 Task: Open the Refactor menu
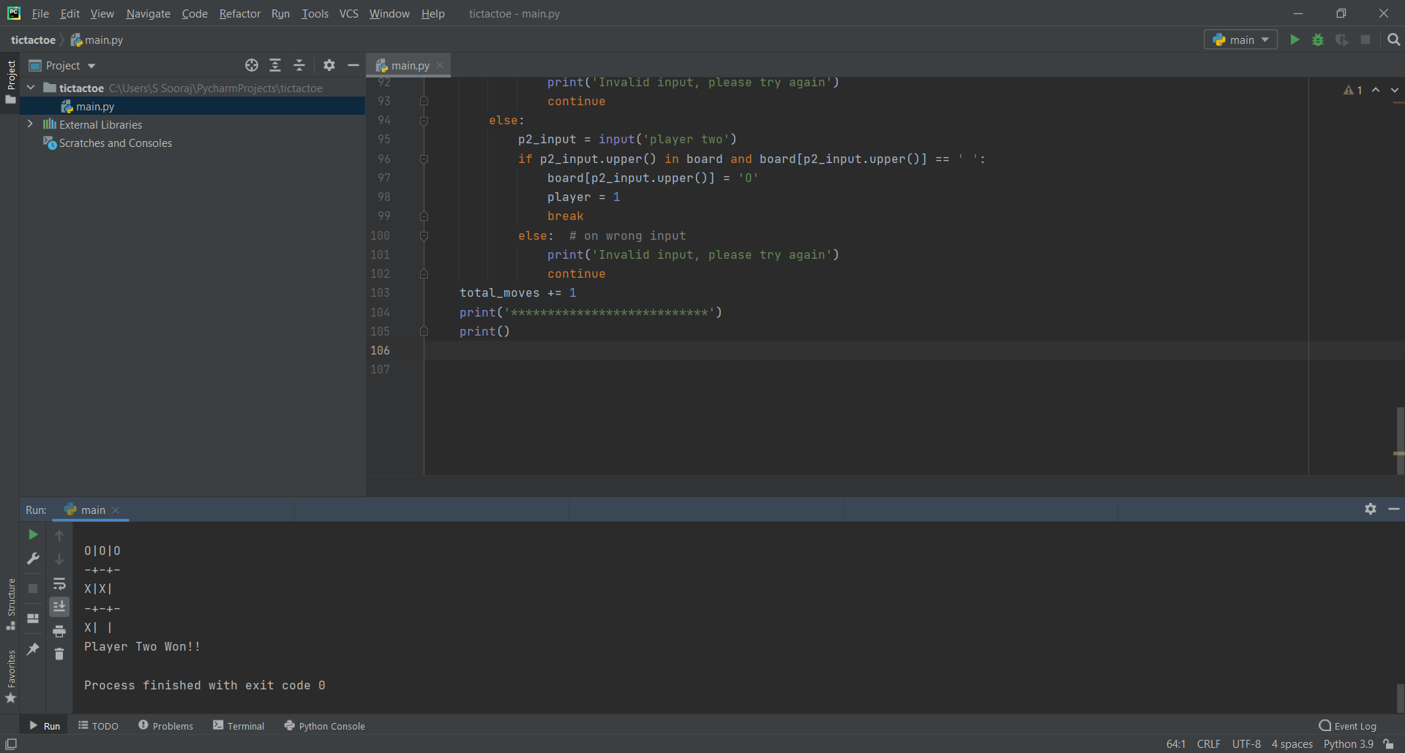click(x=239, y=13)
